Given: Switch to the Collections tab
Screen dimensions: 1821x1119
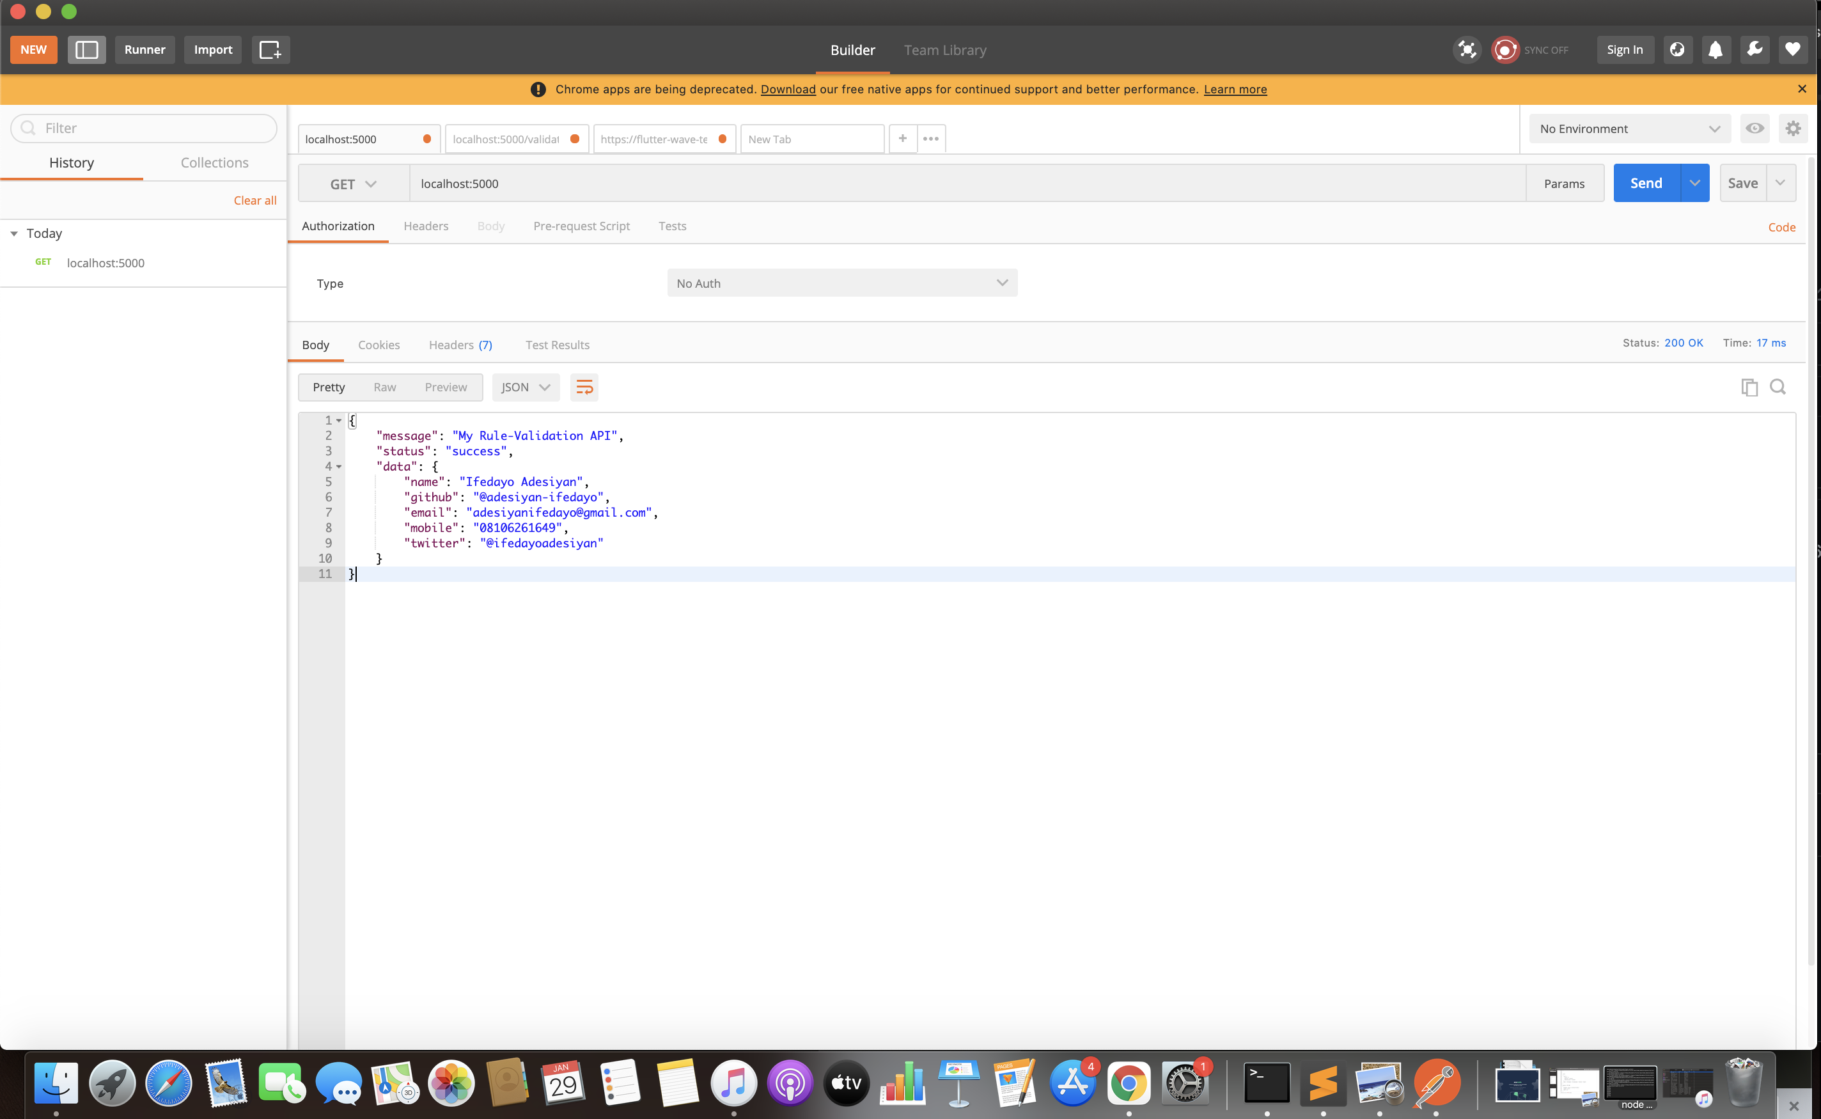Looking at the screenshot, I should [215, 163].
